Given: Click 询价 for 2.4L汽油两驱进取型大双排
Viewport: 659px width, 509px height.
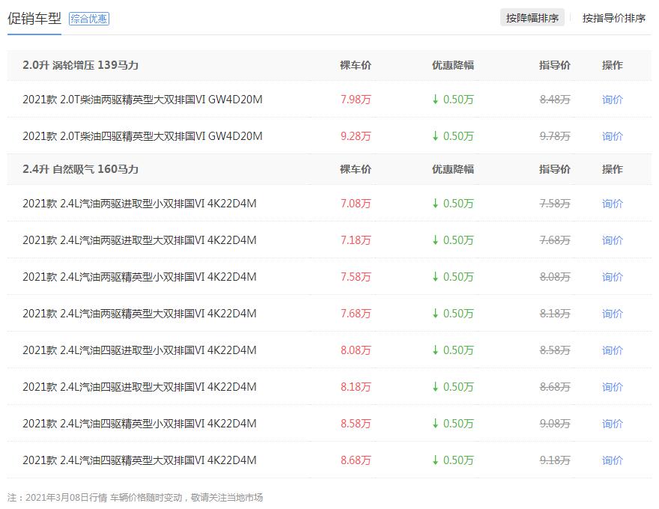Looking at the screenshot, I should (x=612, y=240).
